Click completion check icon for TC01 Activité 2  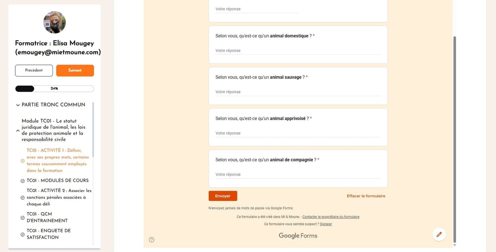click(x=22, y=198)
